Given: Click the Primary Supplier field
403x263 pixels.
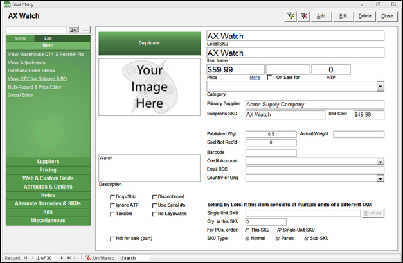Looking at the screenshot, I should click(x=315, y=105).
